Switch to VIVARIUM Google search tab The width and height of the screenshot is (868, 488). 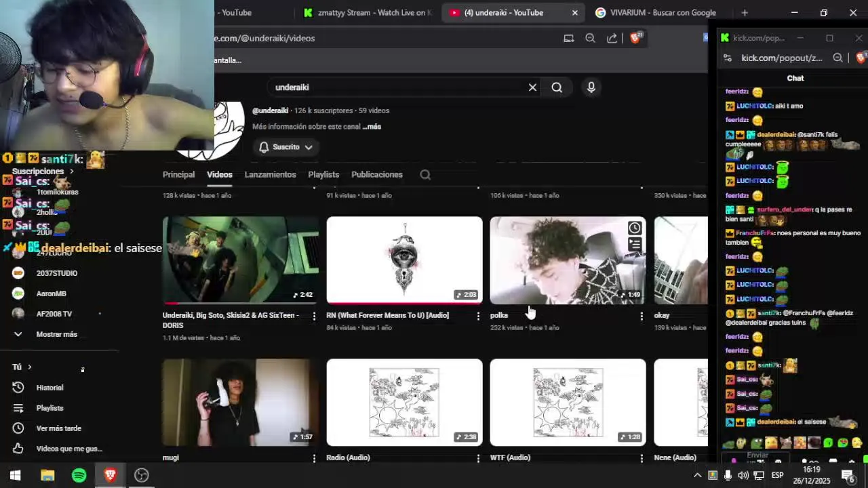656,13
